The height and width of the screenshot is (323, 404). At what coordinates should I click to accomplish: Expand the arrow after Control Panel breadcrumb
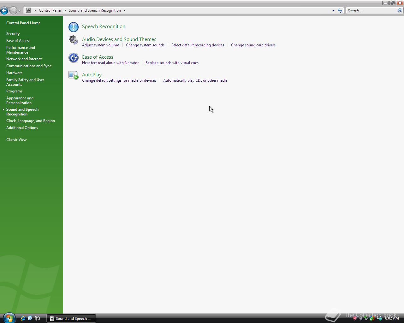point(65,10)
